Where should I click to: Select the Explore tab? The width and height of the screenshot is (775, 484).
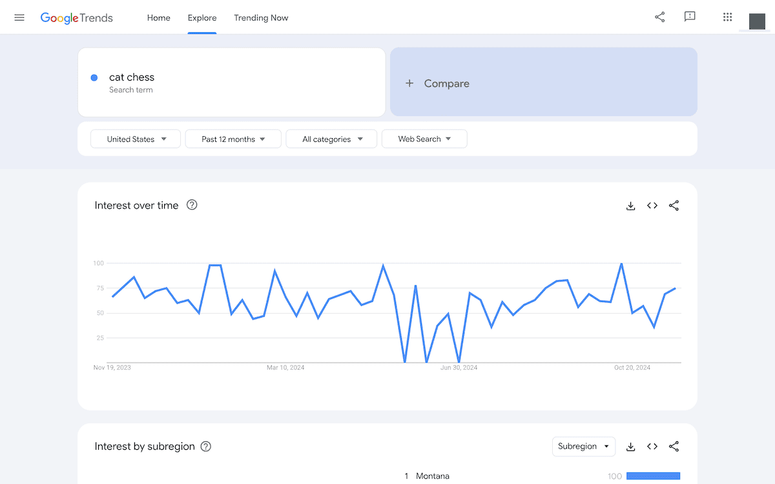[202, 18]
